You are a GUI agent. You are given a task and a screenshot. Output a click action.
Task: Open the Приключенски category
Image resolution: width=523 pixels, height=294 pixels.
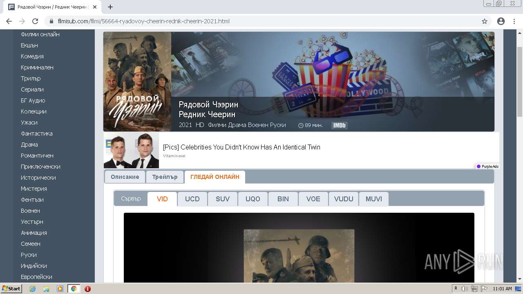pos(40,167)
